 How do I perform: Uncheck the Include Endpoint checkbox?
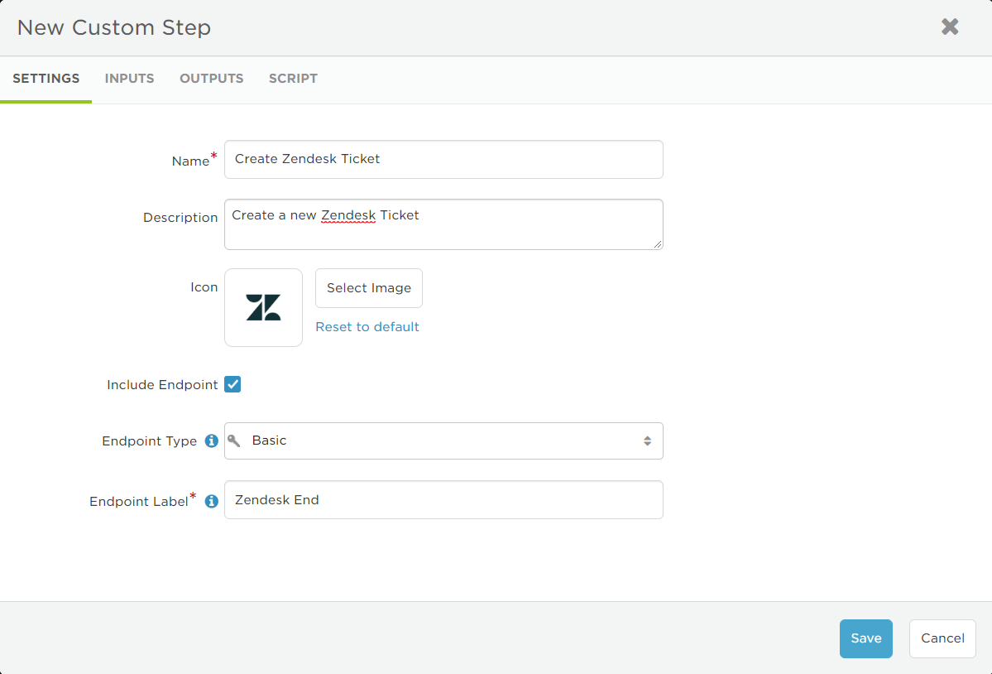tap(232, 384)
